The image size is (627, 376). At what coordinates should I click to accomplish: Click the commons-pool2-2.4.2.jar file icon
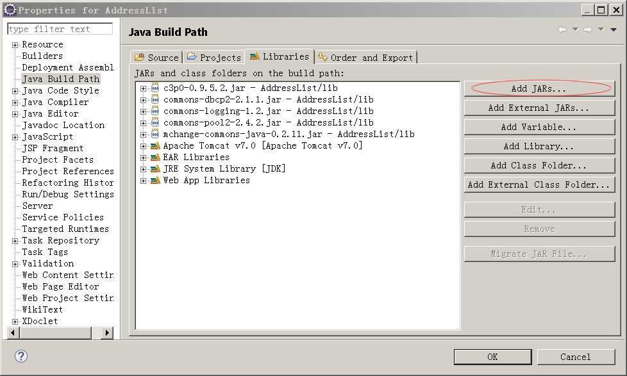[x=155, y=123]
